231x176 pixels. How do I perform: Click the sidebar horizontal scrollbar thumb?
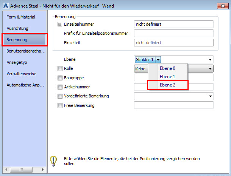[x=21, y=170]
